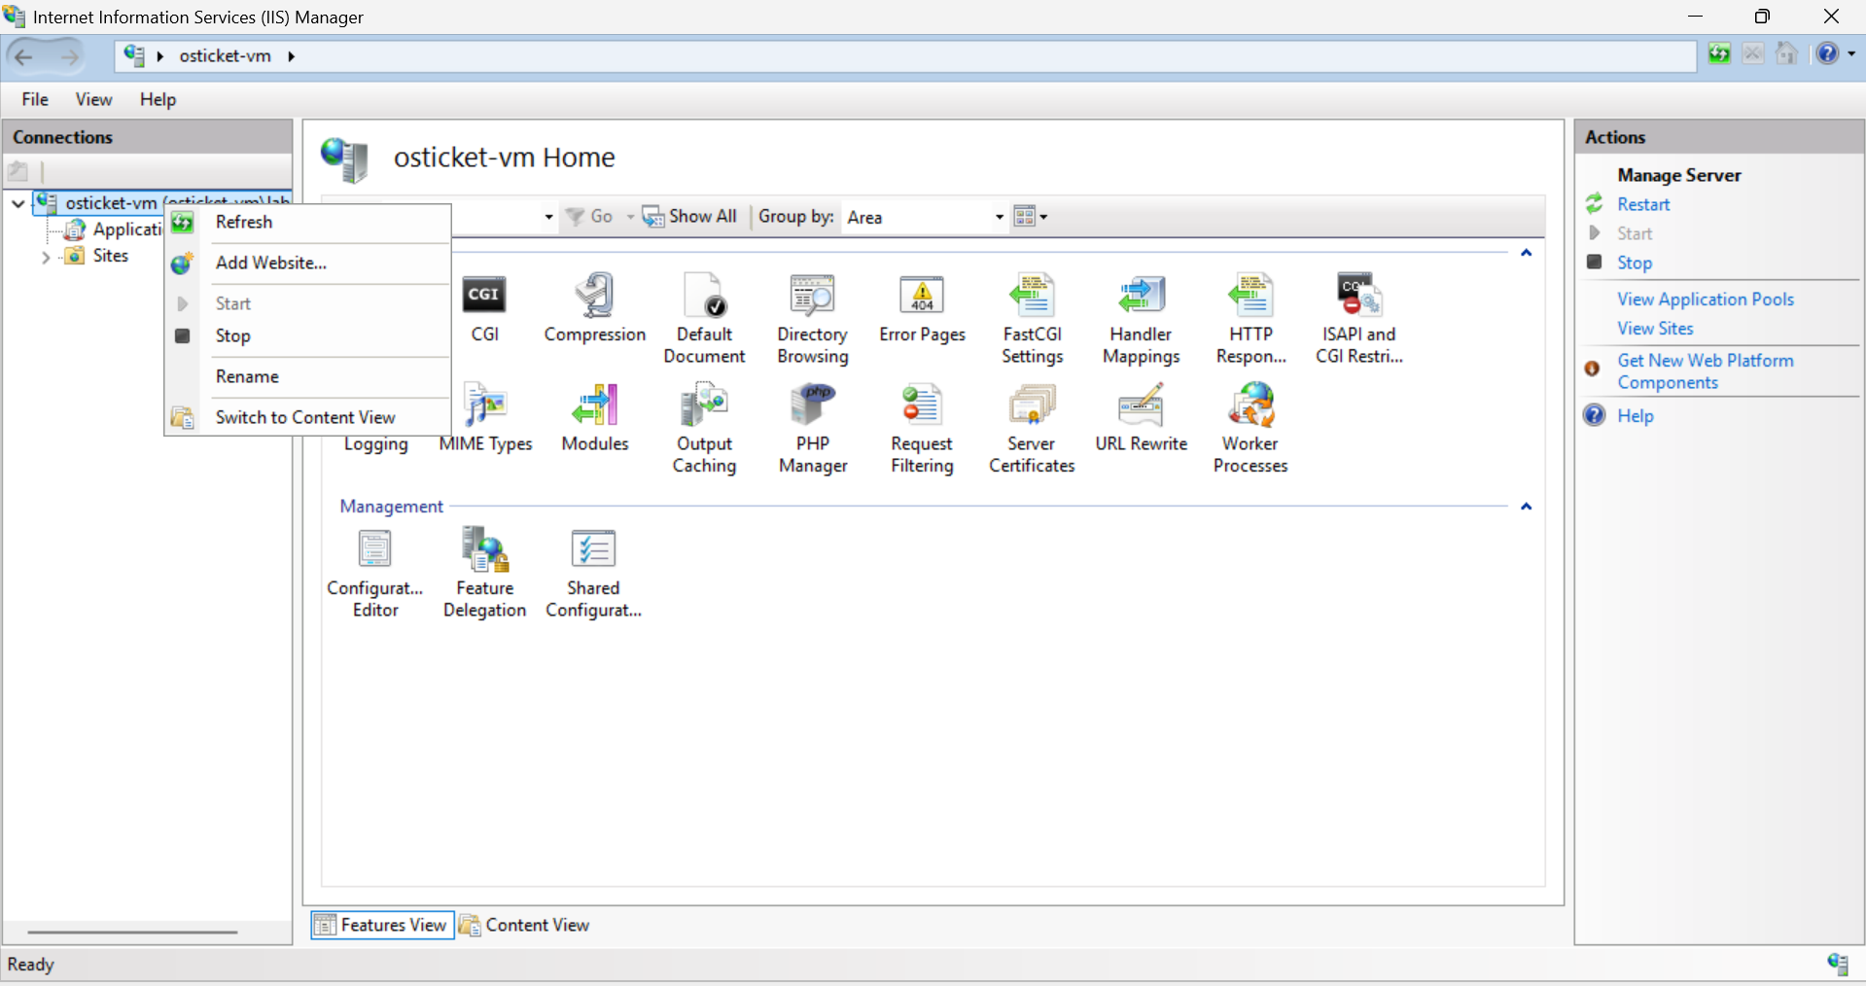Open Default Document settings
This screenshot has width=1866, height=986.
pos(704,319)
